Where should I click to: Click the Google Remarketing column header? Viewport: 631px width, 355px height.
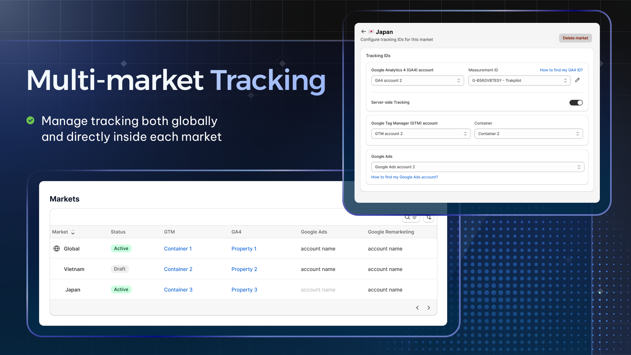391,232
